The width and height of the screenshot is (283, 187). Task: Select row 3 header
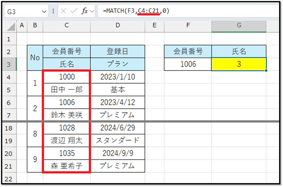click(x=9, y=64)
